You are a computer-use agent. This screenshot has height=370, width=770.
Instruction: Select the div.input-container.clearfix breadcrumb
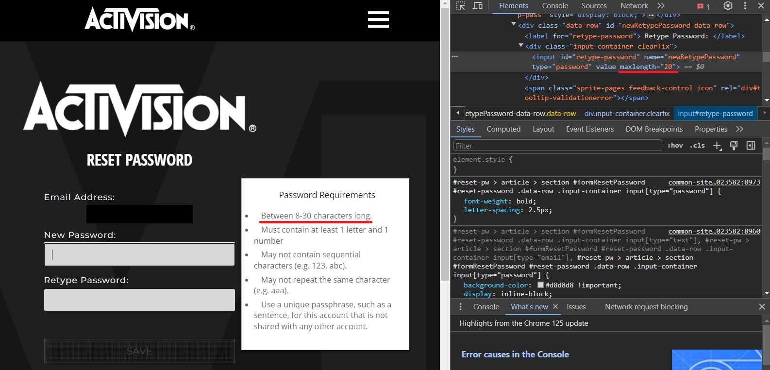coord(627,113)
